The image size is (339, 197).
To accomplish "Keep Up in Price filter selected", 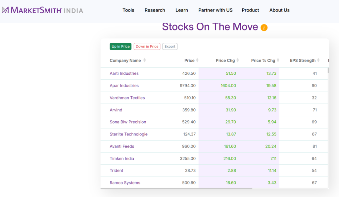I will click(120, 46).
